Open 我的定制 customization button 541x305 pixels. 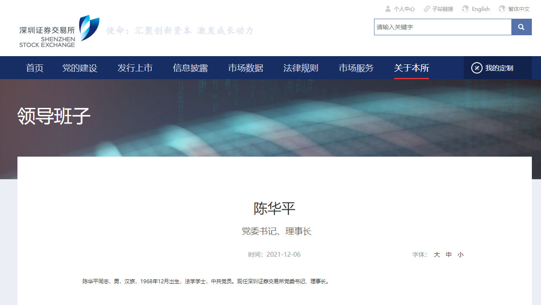pyautogui.click(x=498, y=68)
